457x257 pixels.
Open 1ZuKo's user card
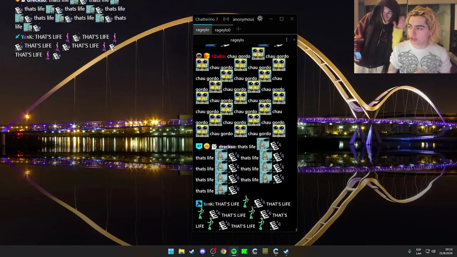point(218,56)
